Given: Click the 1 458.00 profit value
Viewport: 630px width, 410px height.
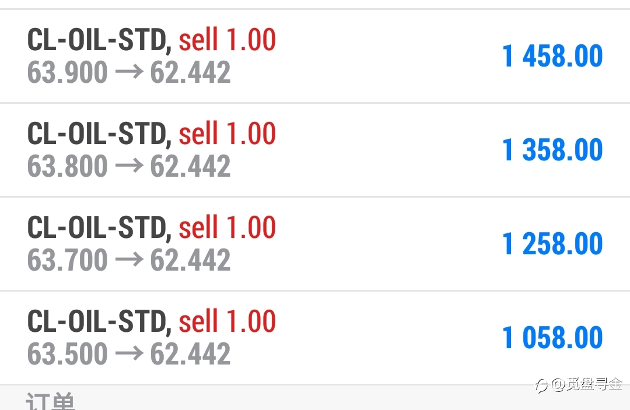Looking at the screenshot, I should click(552, 56).
